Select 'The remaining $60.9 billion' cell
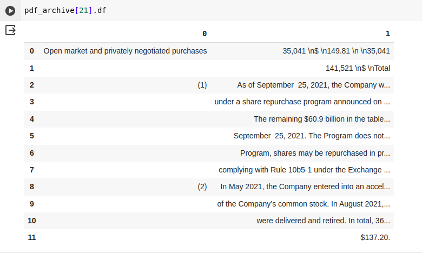Viewport: 422px width, 253px height. [x=321, y=119]
